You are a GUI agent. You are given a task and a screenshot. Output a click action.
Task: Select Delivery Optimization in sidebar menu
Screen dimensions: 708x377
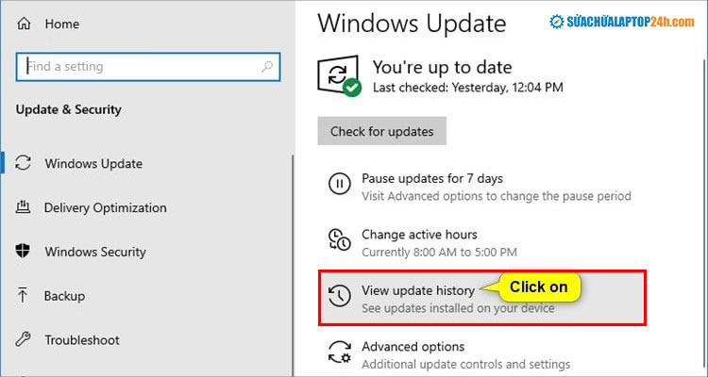coord(105,207)
